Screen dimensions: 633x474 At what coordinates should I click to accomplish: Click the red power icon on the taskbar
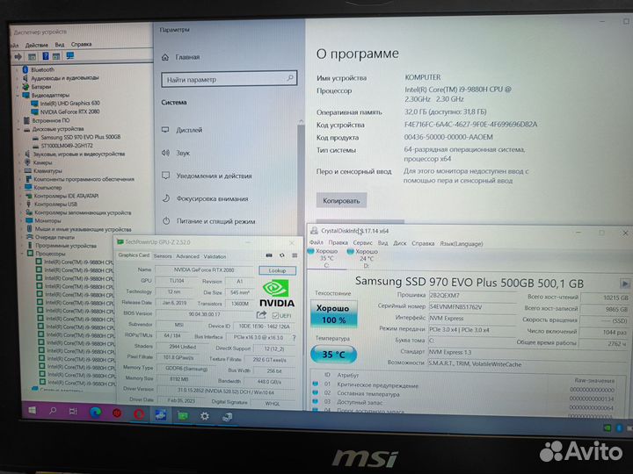pyautogui.click(x=117, y=413)
